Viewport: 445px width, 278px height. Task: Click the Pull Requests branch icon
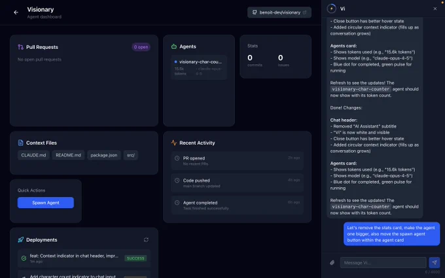pyautogui.click(x=20, y=47)
